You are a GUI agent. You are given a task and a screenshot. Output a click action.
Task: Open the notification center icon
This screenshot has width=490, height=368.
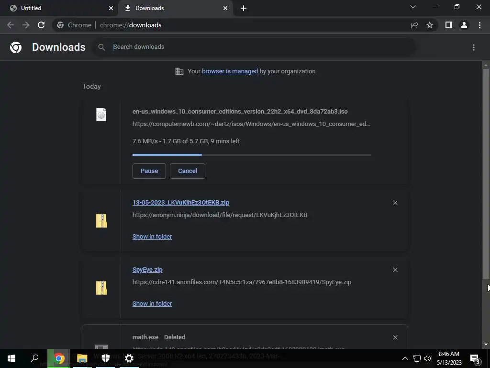coord(475,358)
